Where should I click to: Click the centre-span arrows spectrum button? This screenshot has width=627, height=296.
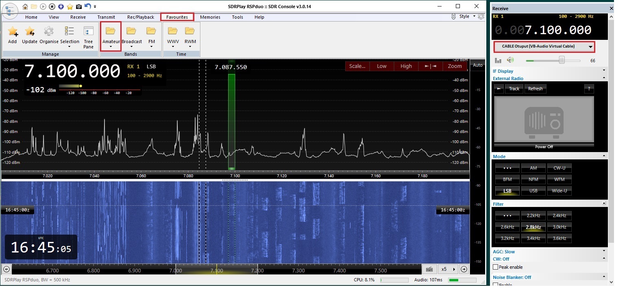(430, 66)
